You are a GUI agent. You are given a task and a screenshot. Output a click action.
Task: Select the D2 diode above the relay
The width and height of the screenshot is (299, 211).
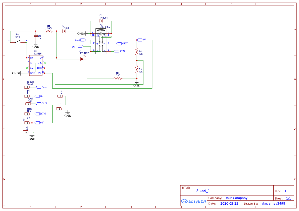pyautogui.click(x=101, y=21)
